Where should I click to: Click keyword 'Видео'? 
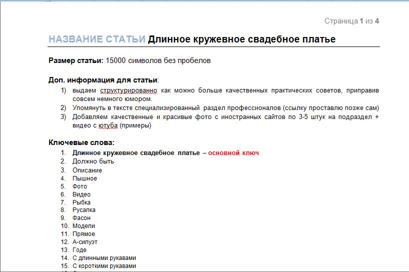click(82, 194)
